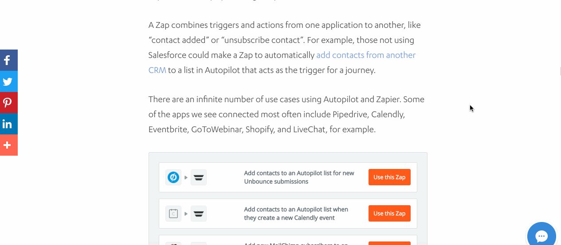Click arrow between Calendly and Autopilot icons

pyautogui.click(x=186, y=214)
